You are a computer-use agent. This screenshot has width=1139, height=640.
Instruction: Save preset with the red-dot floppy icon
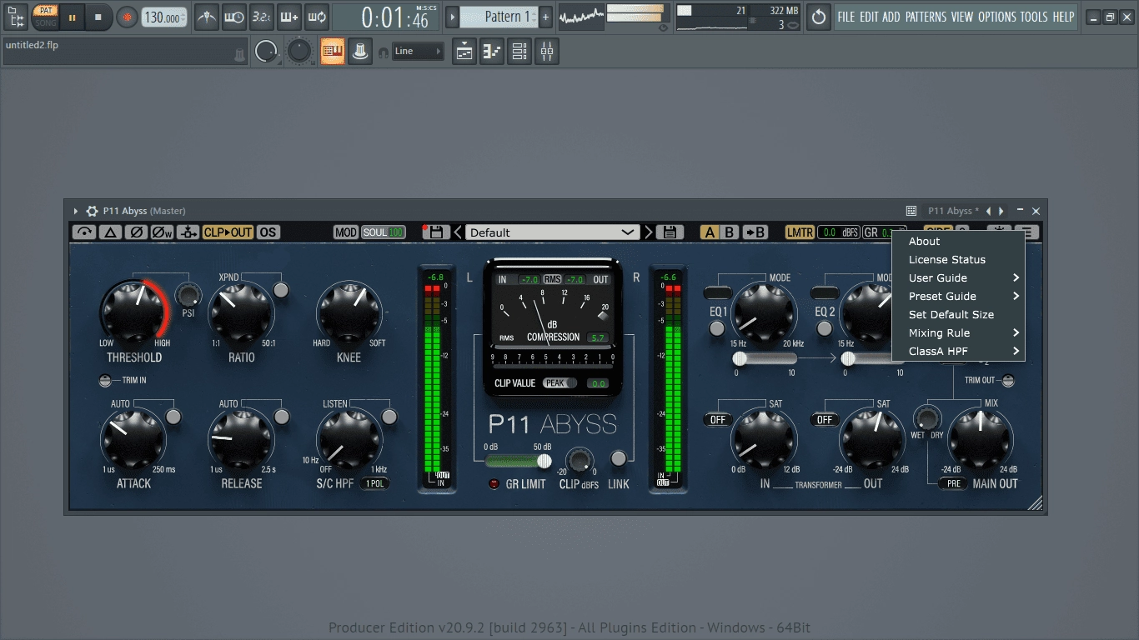click(x=436, y=232)
